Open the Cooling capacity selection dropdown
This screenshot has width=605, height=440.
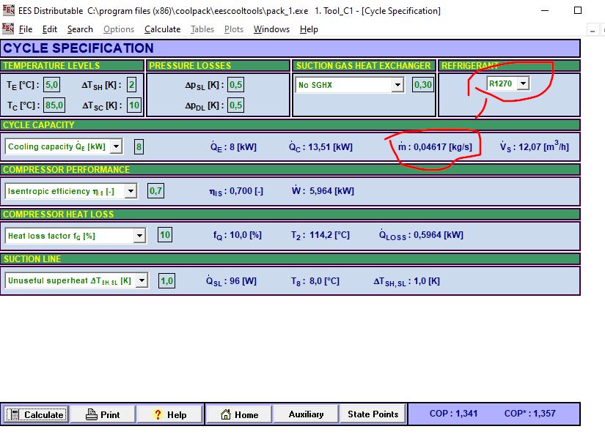click(x=116, y=146)
